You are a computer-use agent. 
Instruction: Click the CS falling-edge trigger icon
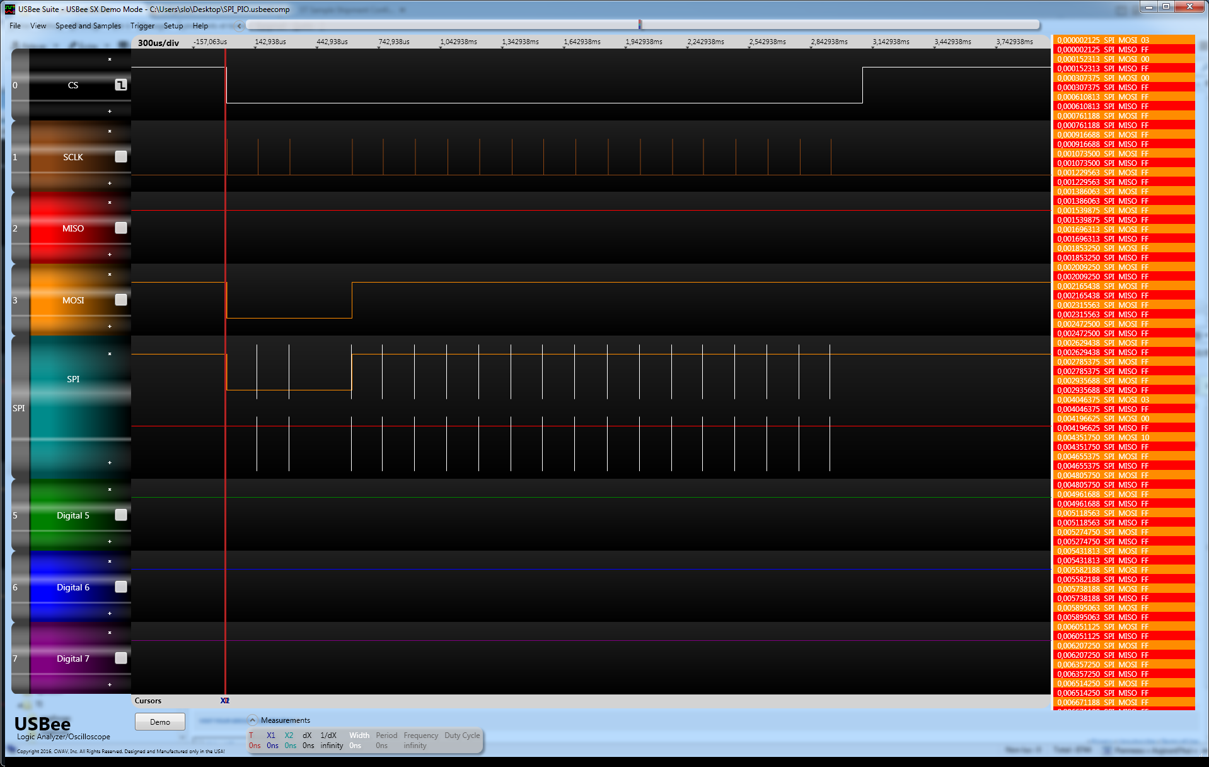pyautogui.click(x=121, y=85)
